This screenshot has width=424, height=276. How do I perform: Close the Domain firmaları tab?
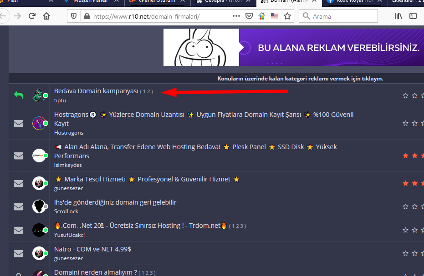(314, 1)
